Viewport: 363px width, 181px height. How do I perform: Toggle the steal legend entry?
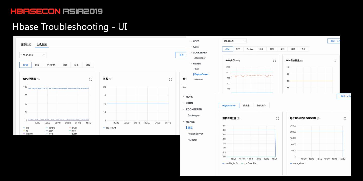click(50, 134)
